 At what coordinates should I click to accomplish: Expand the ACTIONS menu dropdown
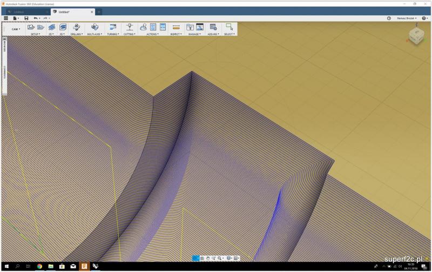coord(152,34)
